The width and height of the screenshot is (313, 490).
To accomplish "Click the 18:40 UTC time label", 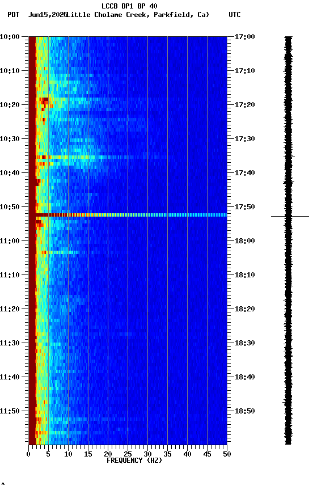I will pyautogui.click(x=245, y=377).
